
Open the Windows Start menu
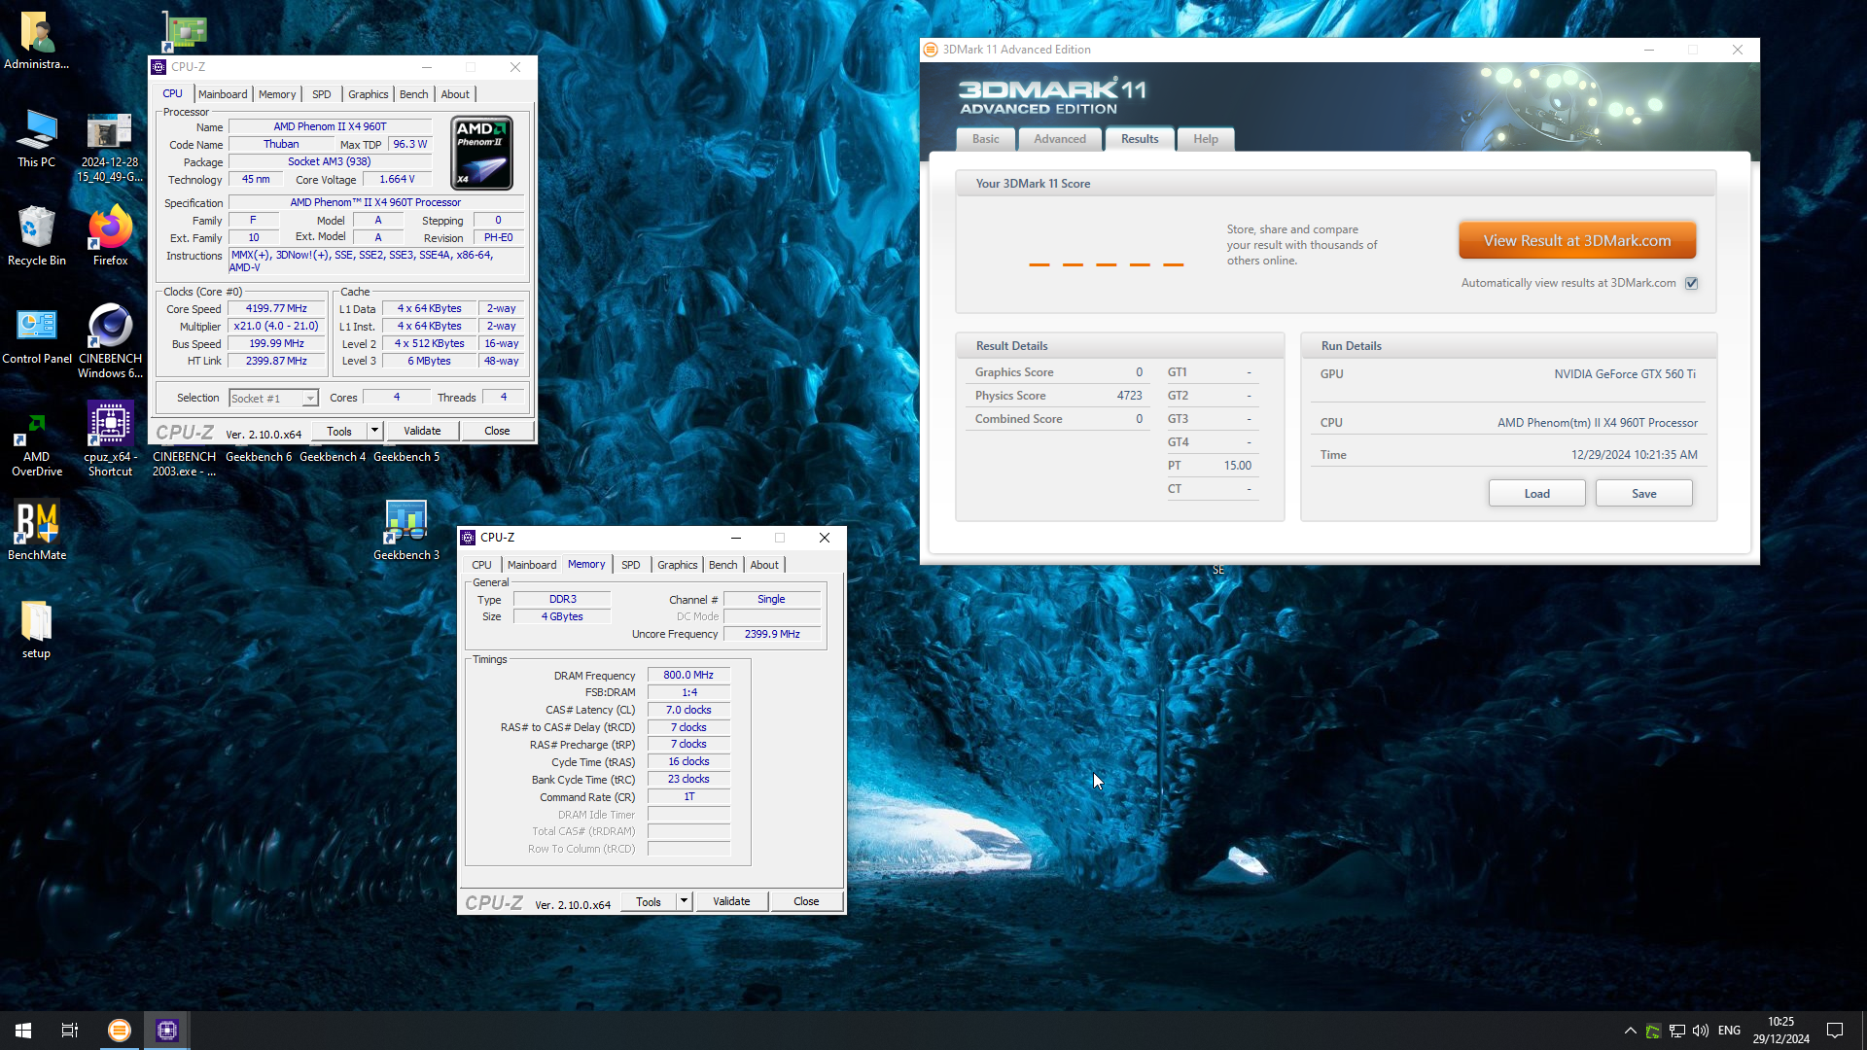[x=23, y=1031]
